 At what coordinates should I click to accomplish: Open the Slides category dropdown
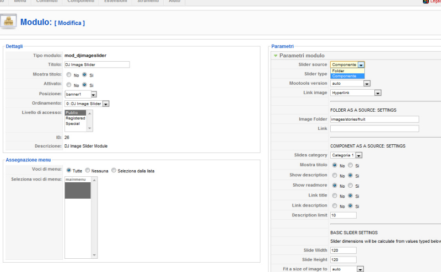[346, 155]
